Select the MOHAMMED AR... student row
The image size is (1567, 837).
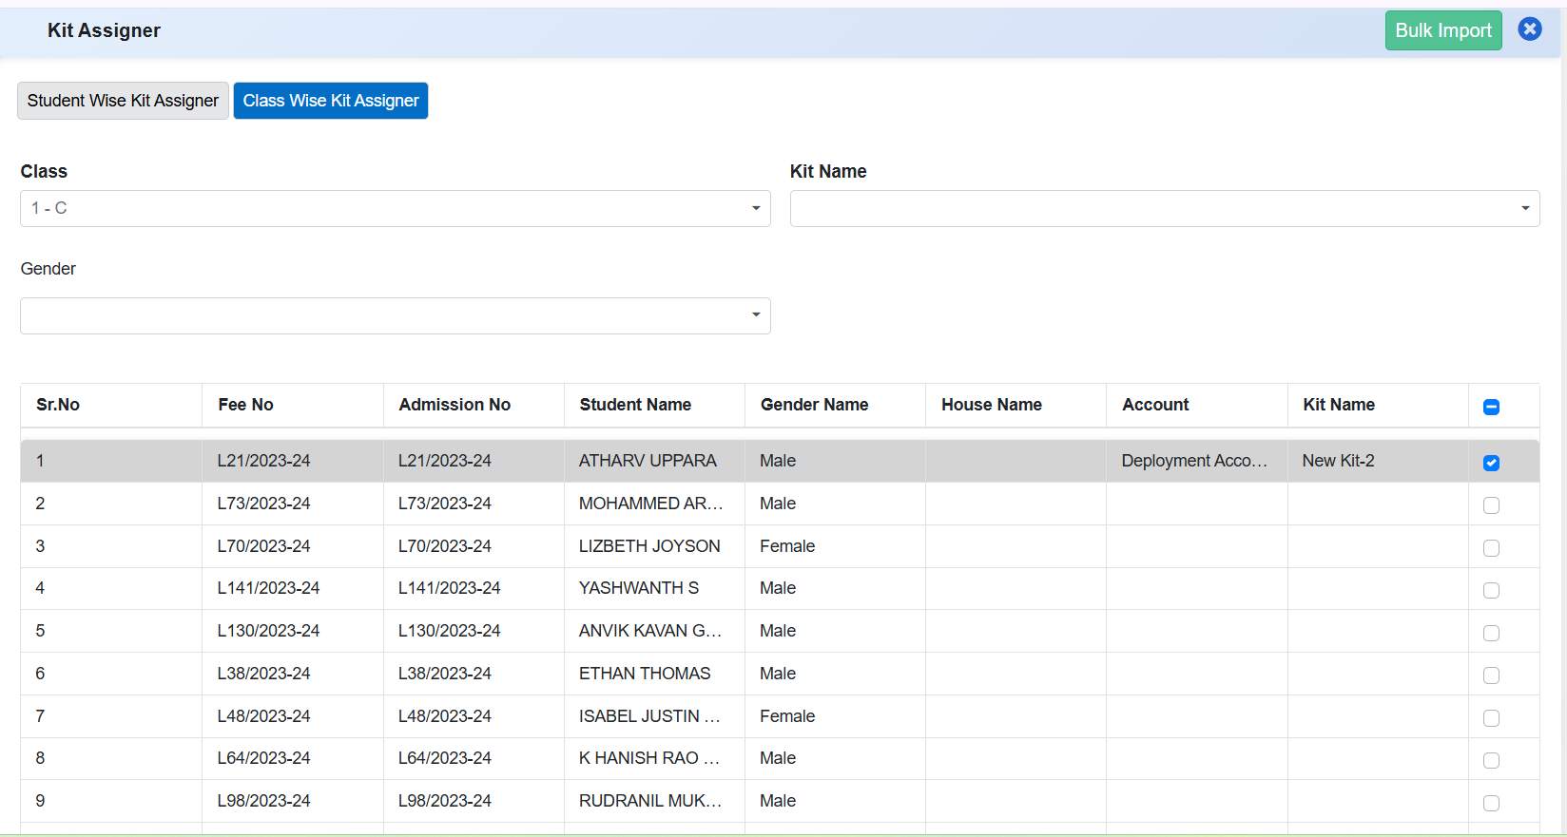pos(650,504)
